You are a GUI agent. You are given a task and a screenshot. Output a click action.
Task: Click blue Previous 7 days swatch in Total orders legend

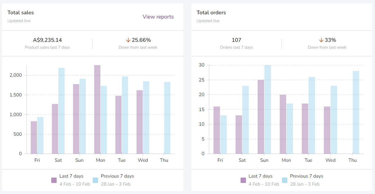(285, 180)
